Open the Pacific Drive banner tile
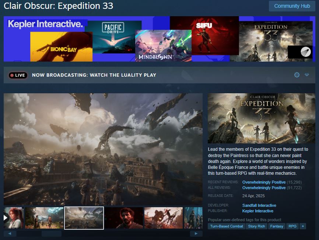This screenshot has height=240, width=319. pyautogui.click(x=113, y=37)
